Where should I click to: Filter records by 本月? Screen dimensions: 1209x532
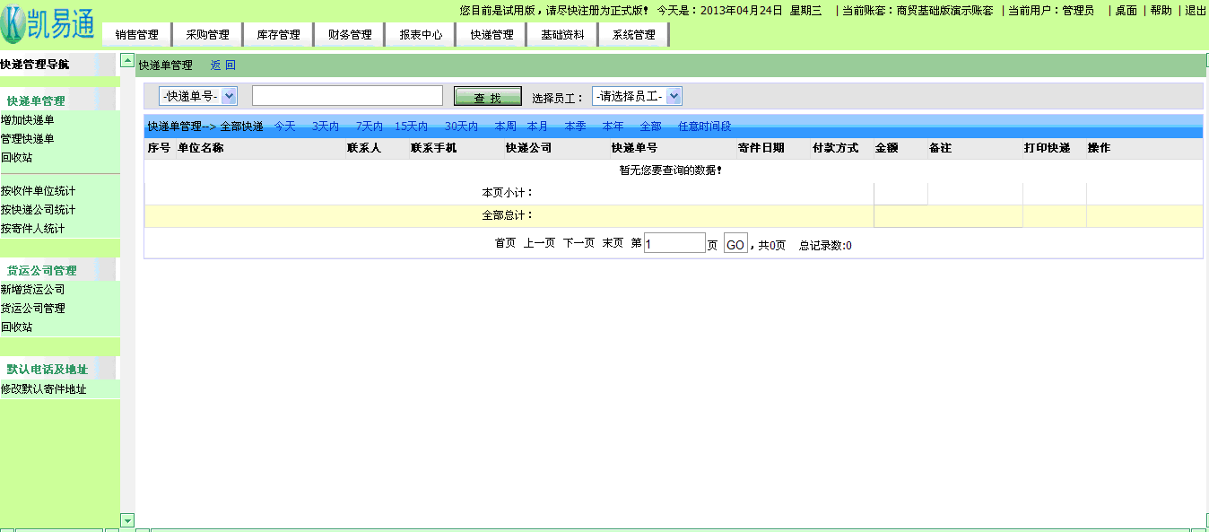pos(537,126)
